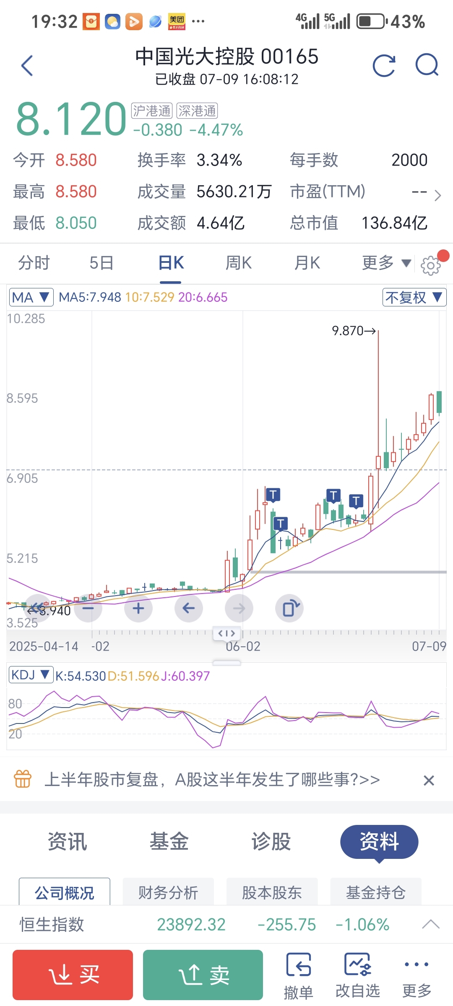Tap the 9.870 high price label
This screenshot has width=453, height=1006.
point(354,331)
